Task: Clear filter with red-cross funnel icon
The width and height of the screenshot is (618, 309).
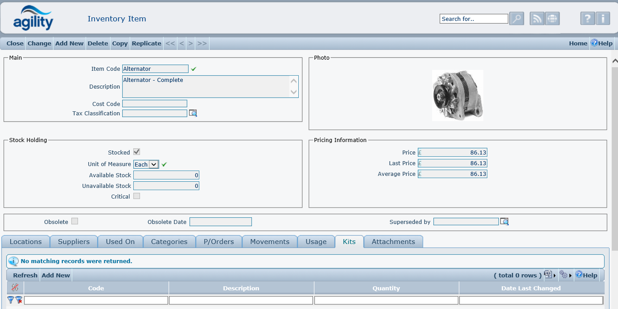Action: click(x=19, y=300)
